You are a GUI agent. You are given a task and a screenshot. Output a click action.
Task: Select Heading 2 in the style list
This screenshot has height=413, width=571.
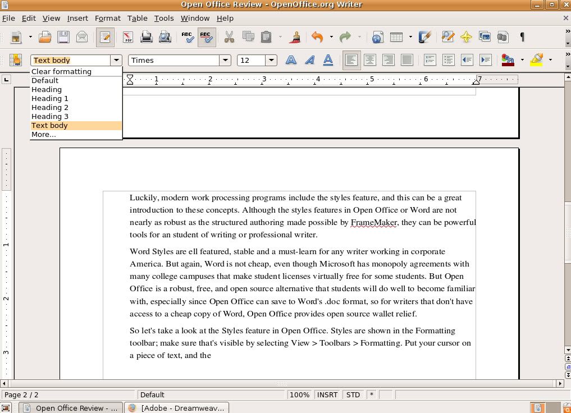[x=76, y=108]
